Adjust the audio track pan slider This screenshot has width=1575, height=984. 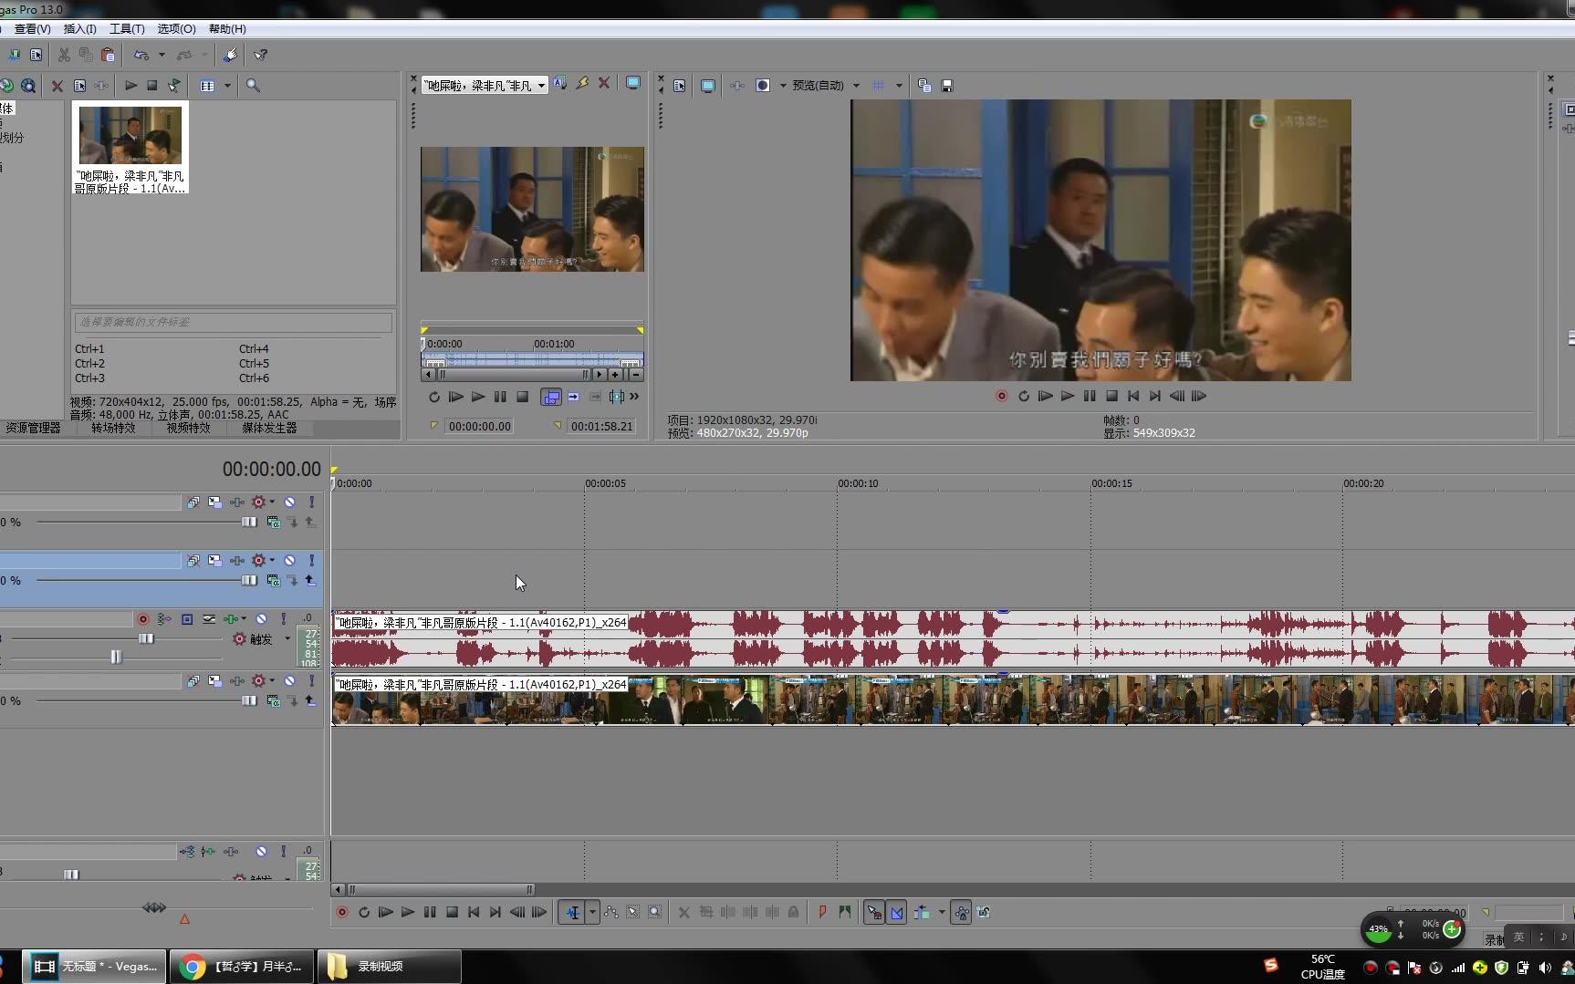tap(116, 657)
